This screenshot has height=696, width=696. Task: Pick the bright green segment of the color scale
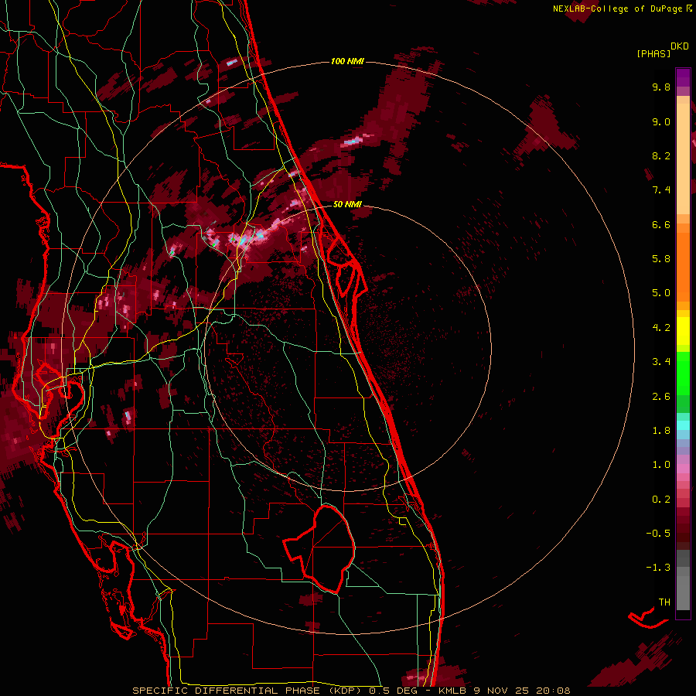coord(683,373)
